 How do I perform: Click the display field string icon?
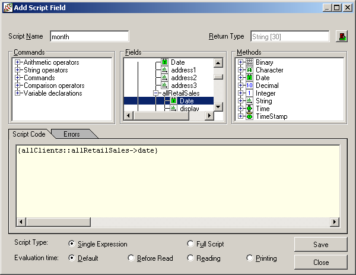173,108
